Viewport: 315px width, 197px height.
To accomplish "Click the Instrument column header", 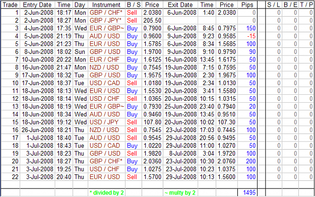I will coord(106,5).
